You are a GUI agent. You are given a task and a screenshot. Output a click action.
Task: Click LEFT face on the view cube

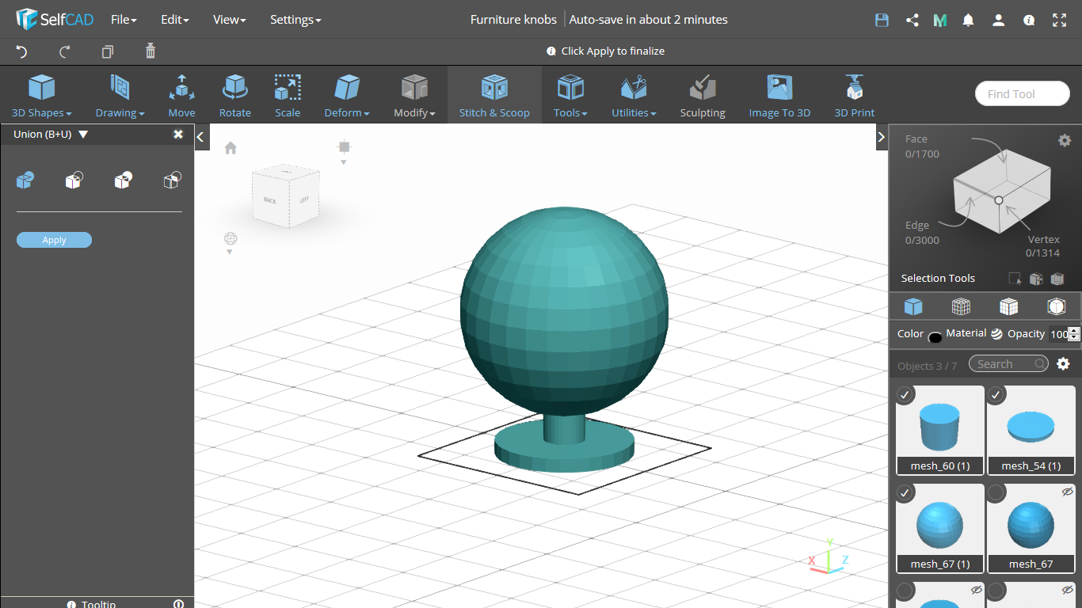(x=304, y=199)
